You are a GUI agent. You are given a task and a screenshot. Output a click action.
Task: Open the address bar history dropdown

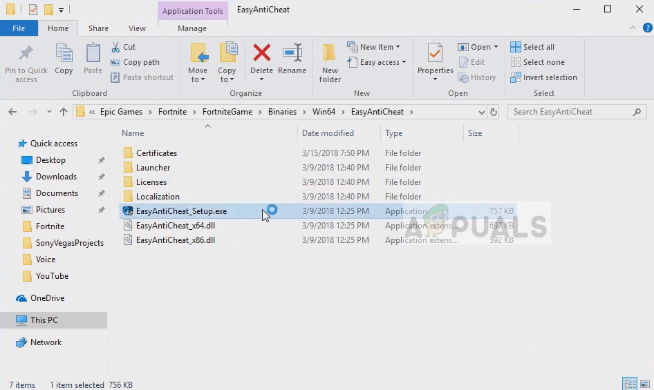point(481,112)
